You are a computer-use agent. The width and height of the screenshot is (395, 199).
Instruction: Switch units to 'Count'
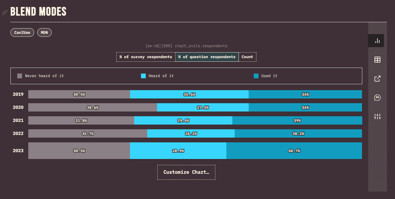(x=247, y=57)
